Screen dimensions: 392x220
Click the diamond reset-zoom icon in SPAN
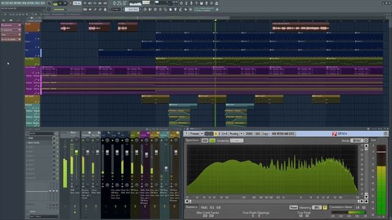pos(366,201)
